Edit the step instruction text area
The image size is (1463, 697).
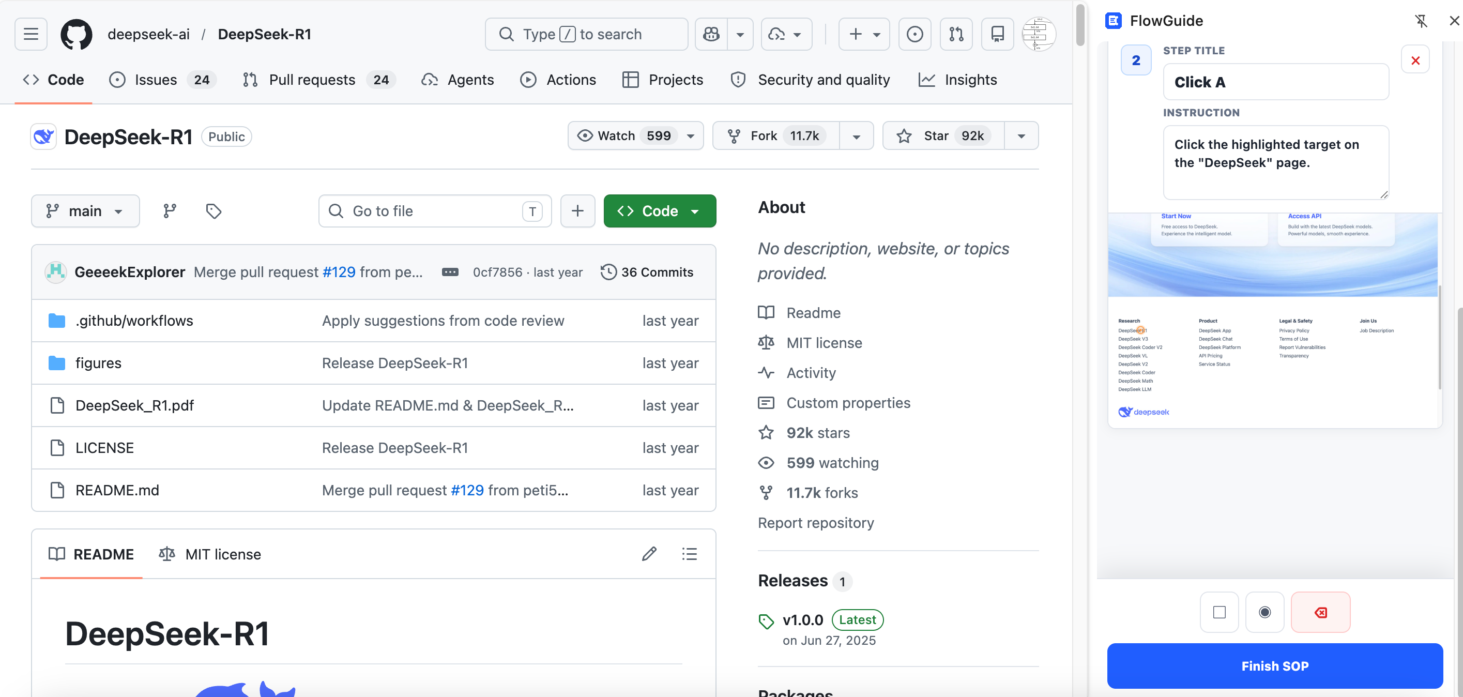tap(1275, 162)
